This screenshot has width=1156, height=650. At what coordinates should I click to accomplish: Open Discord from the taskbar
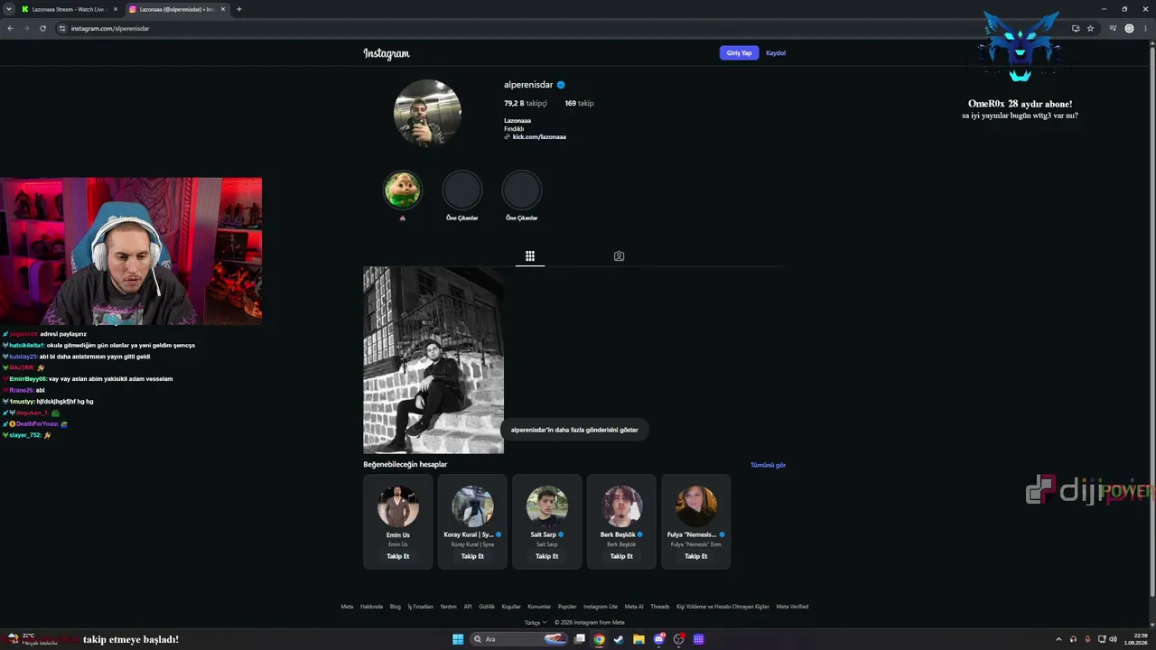click(659, 639)
